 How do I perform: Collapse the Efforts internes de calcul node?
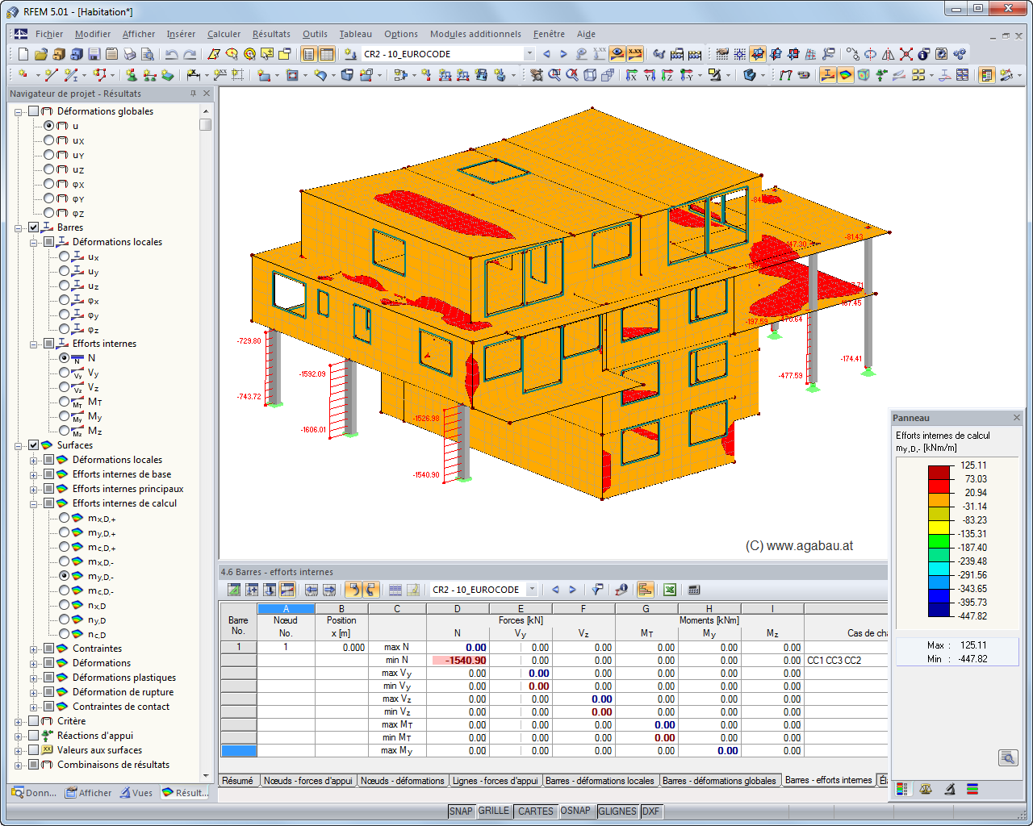point(34,503)
